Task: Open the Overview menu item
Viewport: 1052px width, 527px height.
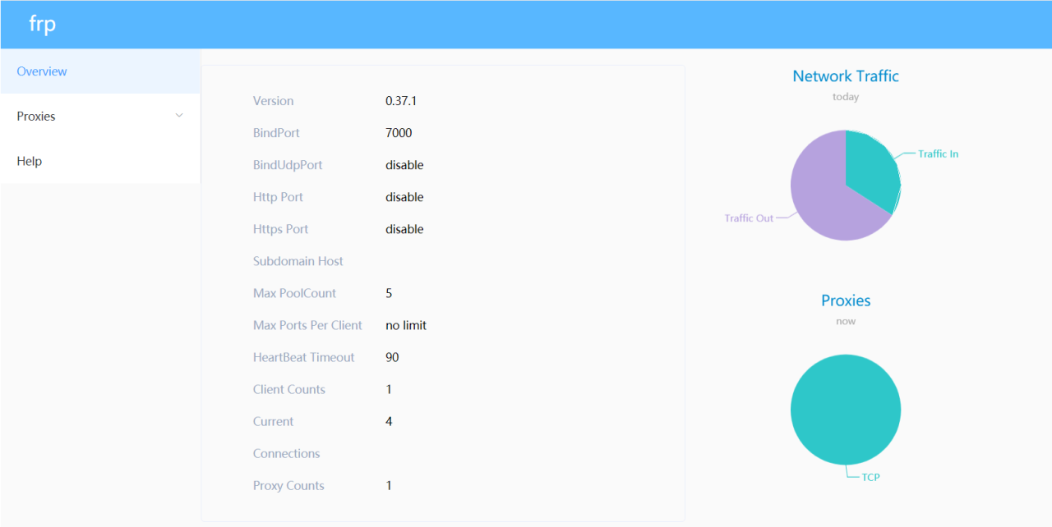Action: pos(100,71)
